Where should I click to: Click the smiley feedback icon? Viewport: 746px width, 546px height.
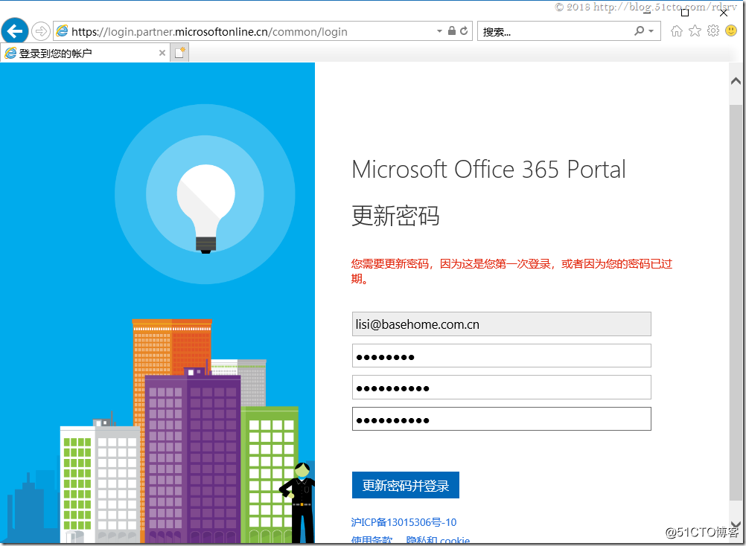pos(731,31)
